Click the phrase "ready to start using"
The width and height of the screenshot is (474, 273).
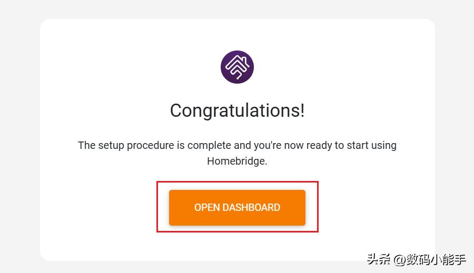point(351,145)
